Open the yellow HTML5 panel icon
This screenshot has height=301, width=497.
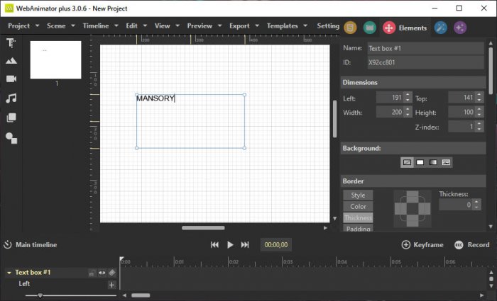pos(350,28)
